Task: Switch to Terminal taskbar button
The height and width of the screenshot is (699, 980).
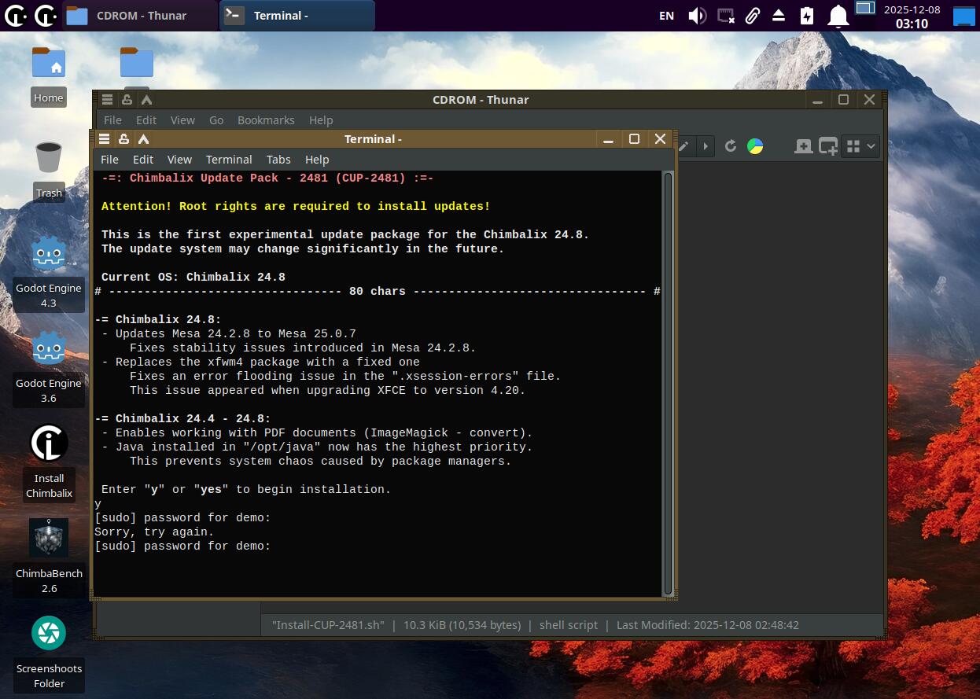Action: [297, 15]
